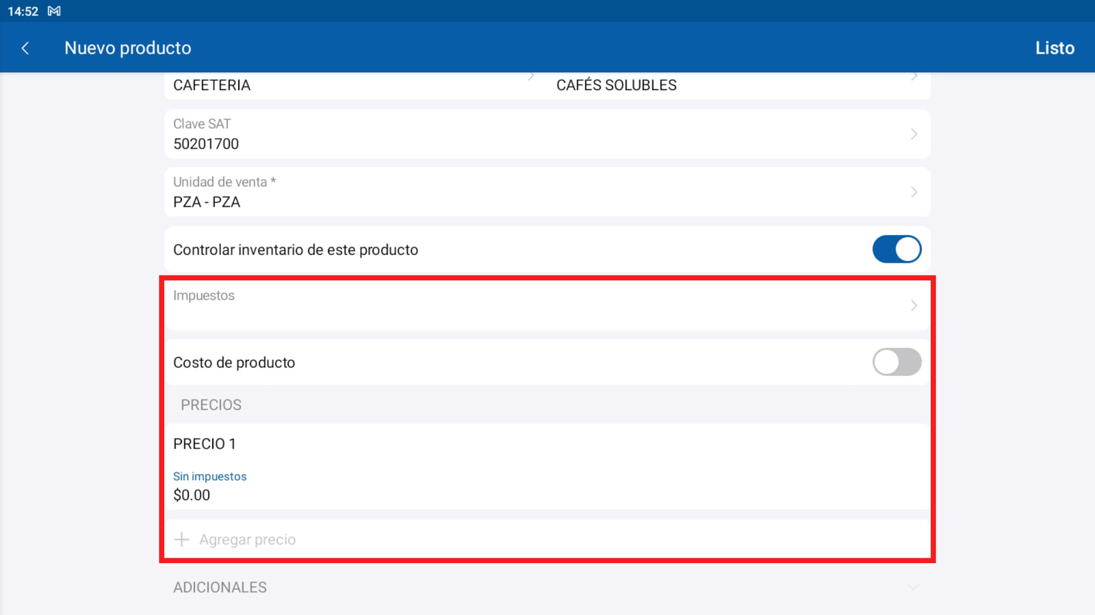Viewport: 1095px width, 615px height.
Task: Tap the back arrow to exit product creation
Action: (26, 48)
